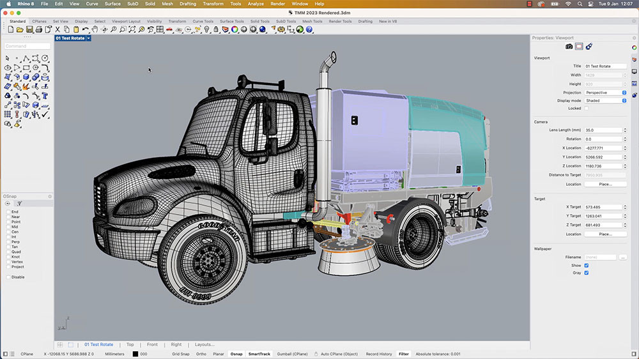Uncheck the wallpaper Gray checkbox
Image resolution: width=639 pixels, height=359 pixels.
586,273
